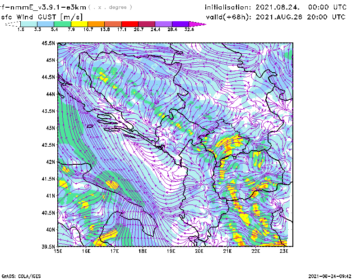
Task: Click the 16E longitude label
Action: tap(86, 251)
